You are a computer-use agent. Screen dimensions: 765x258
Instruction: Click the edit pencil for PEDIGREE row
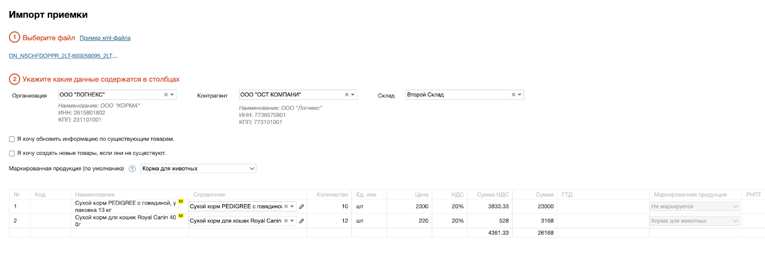[x=302, y=206]
